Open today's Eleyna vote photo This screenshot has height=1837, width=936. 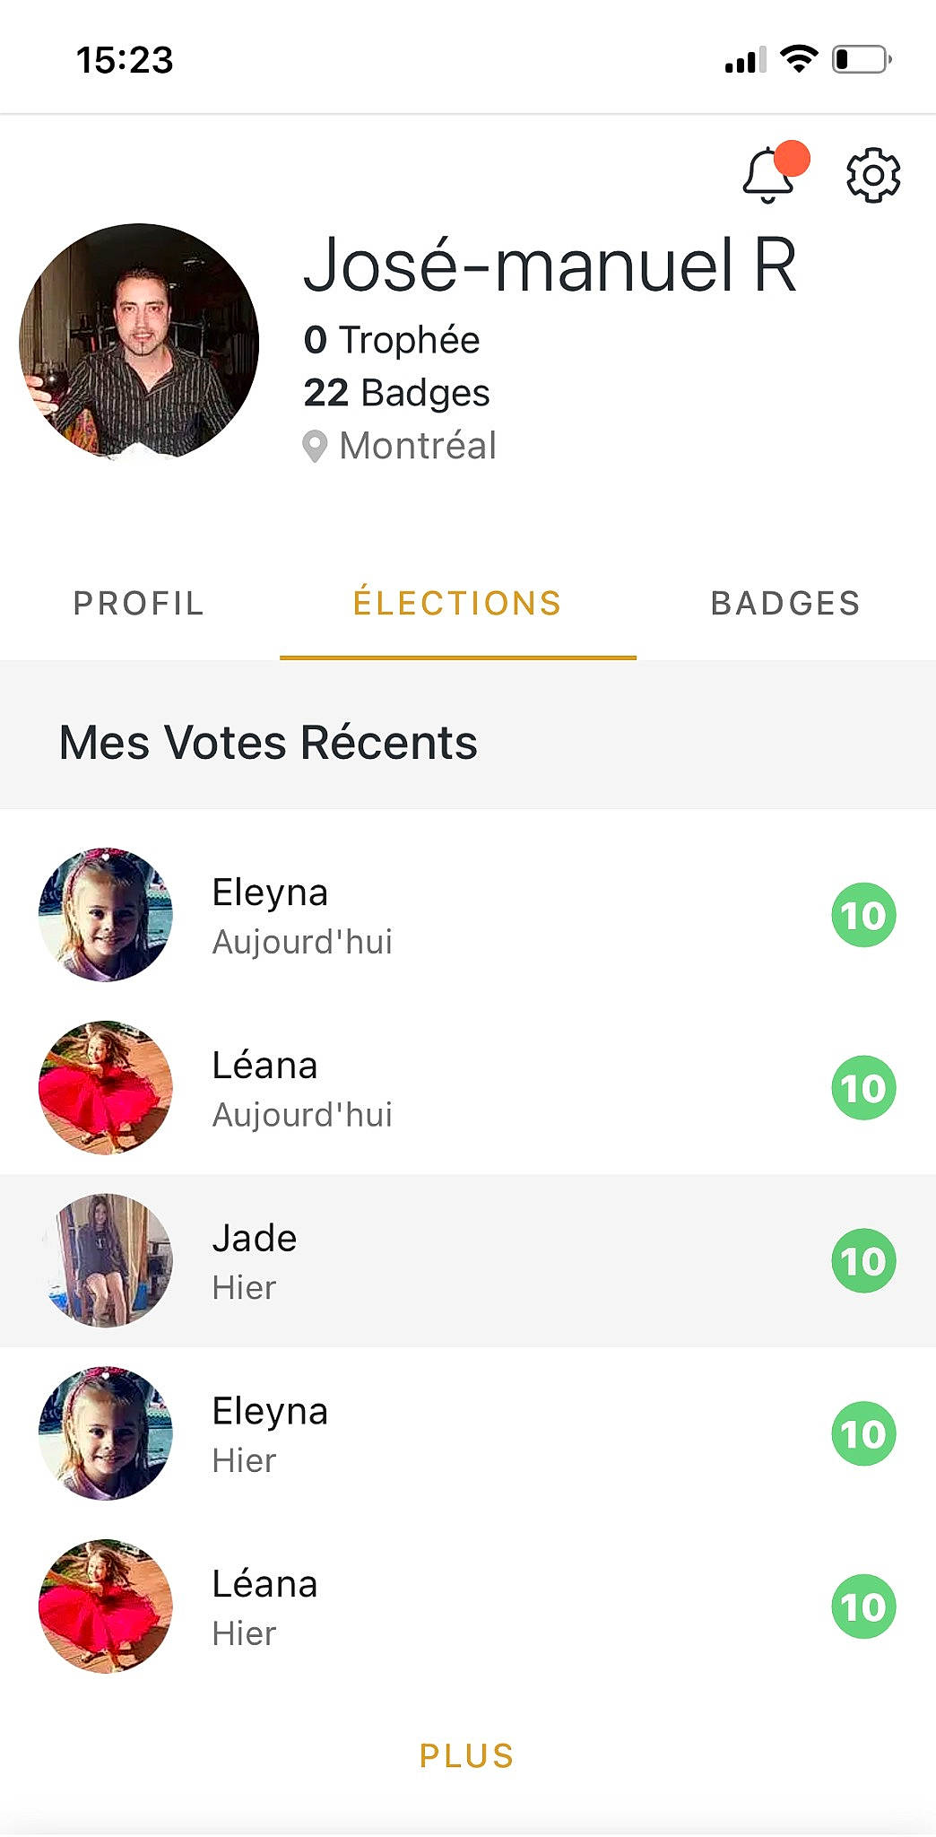(x=106, y=915)
